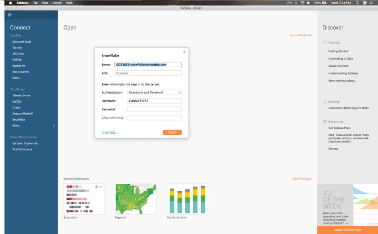Close the Snowflake dialog
This screenshot has width=378, height=234.
tap(184, 52)
